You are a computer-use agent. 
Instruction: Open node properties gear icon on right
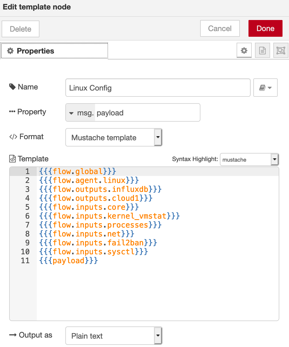(x=244, y=51)
